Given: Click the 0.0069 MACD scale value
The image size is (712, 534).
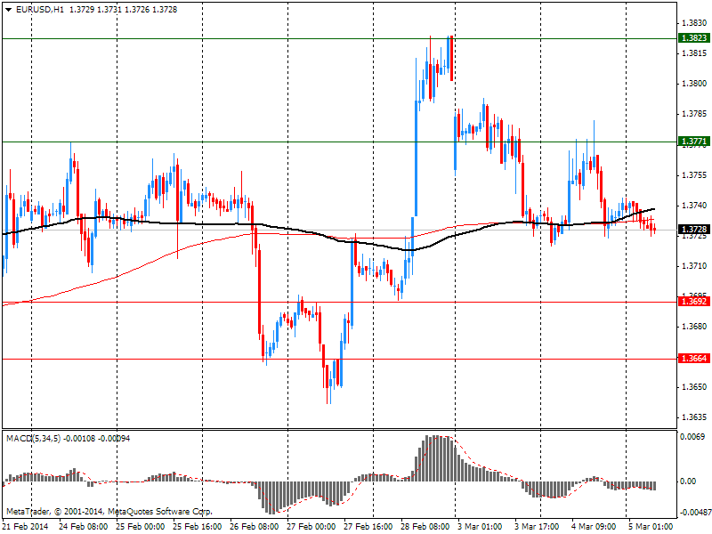Looking at the screenshot, I should click(693, 437).
